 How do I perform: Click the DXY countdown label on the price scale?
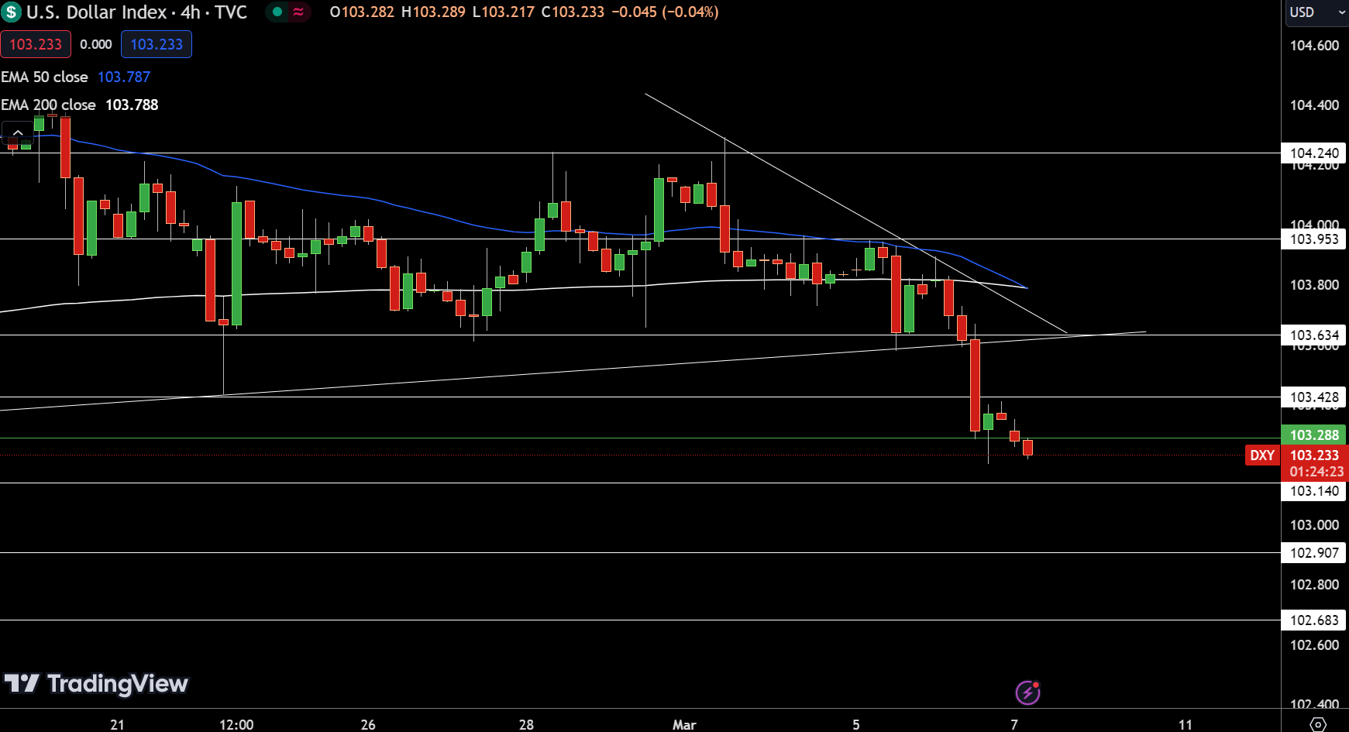coord(1314,470)
